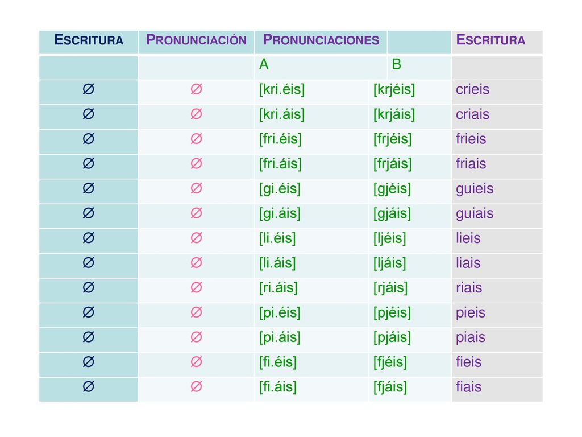Select the word pieis

click(471, 313)
